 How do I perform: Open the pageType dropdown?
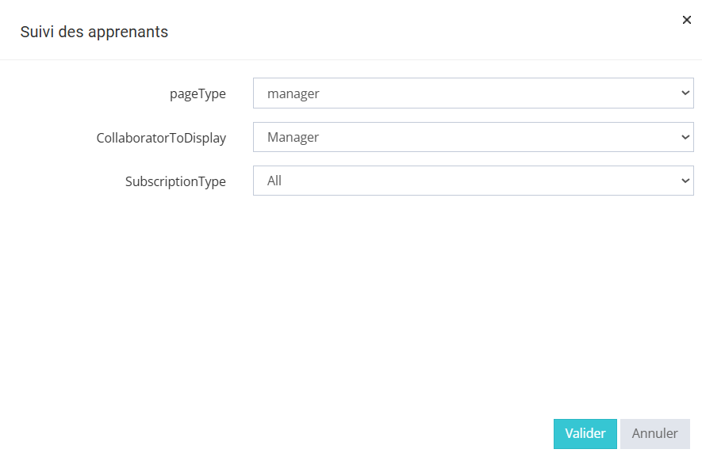click(473, 93)
